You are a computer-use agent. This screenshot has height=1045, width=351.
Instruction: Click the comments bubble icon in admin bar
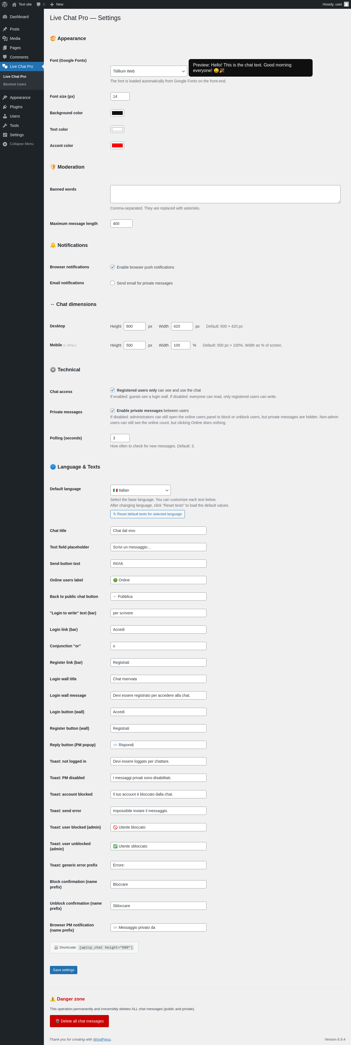39,4
